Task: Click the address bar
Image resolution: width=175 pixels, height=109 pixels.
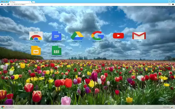Action: coord(90,4)
